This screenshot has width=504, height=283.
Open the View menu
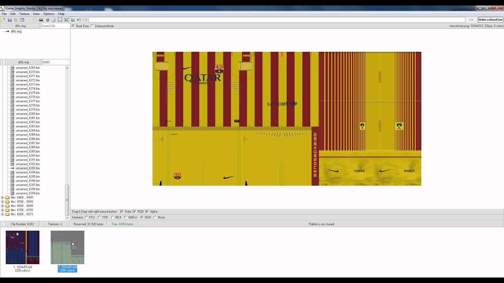(36, 14)
